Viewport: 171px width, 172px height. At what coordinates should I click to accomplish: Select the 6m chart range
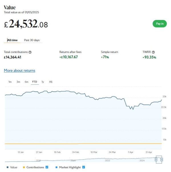tap(27, 82)
